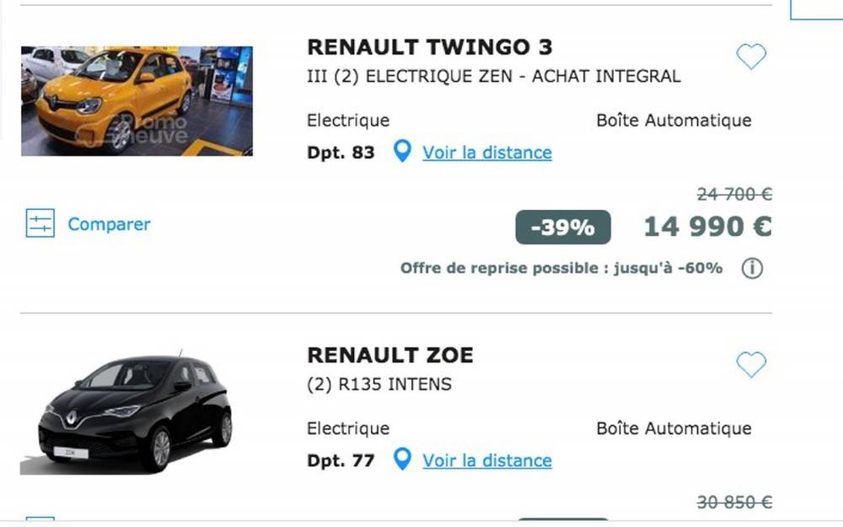
Task: Click the (2) R135 INTENS subtitle
Action: point(379,384)
